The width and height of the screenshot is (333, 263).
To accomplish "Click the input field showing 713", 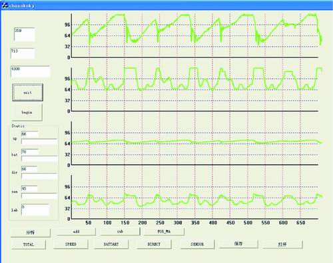I will (x=23, y=53).
